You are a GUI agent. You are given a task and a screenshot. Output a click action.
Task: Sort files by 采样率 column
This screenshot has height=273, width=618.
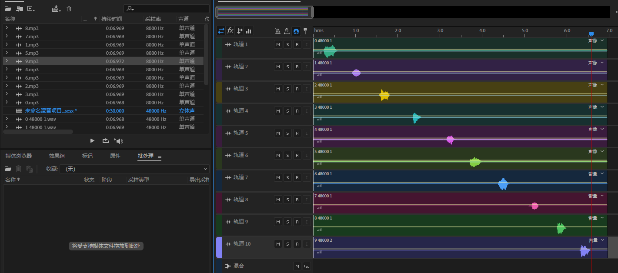pos(153,19)
